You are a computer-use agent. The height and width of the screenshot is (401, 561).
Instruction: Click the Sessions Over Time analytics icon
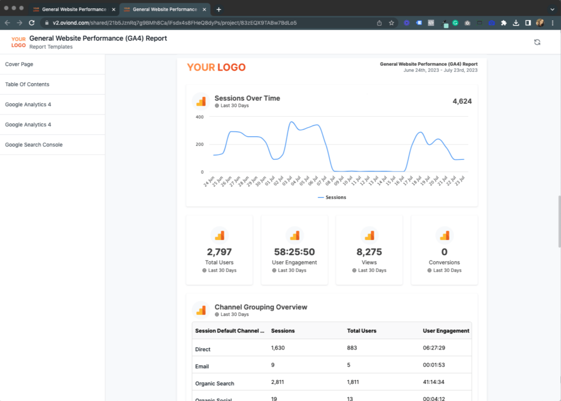pyautogui.click(x=201, y=101)
